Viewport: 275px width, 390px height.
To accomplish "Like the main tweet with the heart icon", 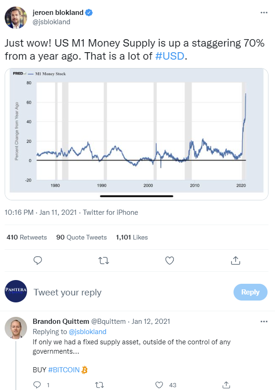I will pyautogui.click(x=170, y=260).
